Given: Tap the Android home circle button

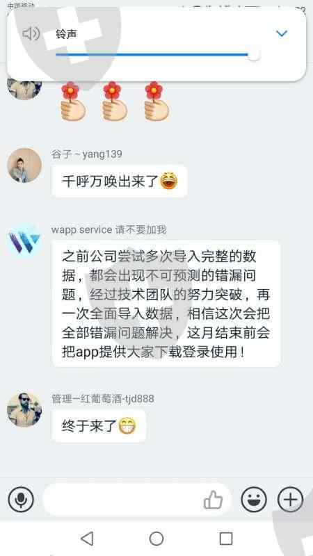Looking at the screenshot, I should [156, 539].
